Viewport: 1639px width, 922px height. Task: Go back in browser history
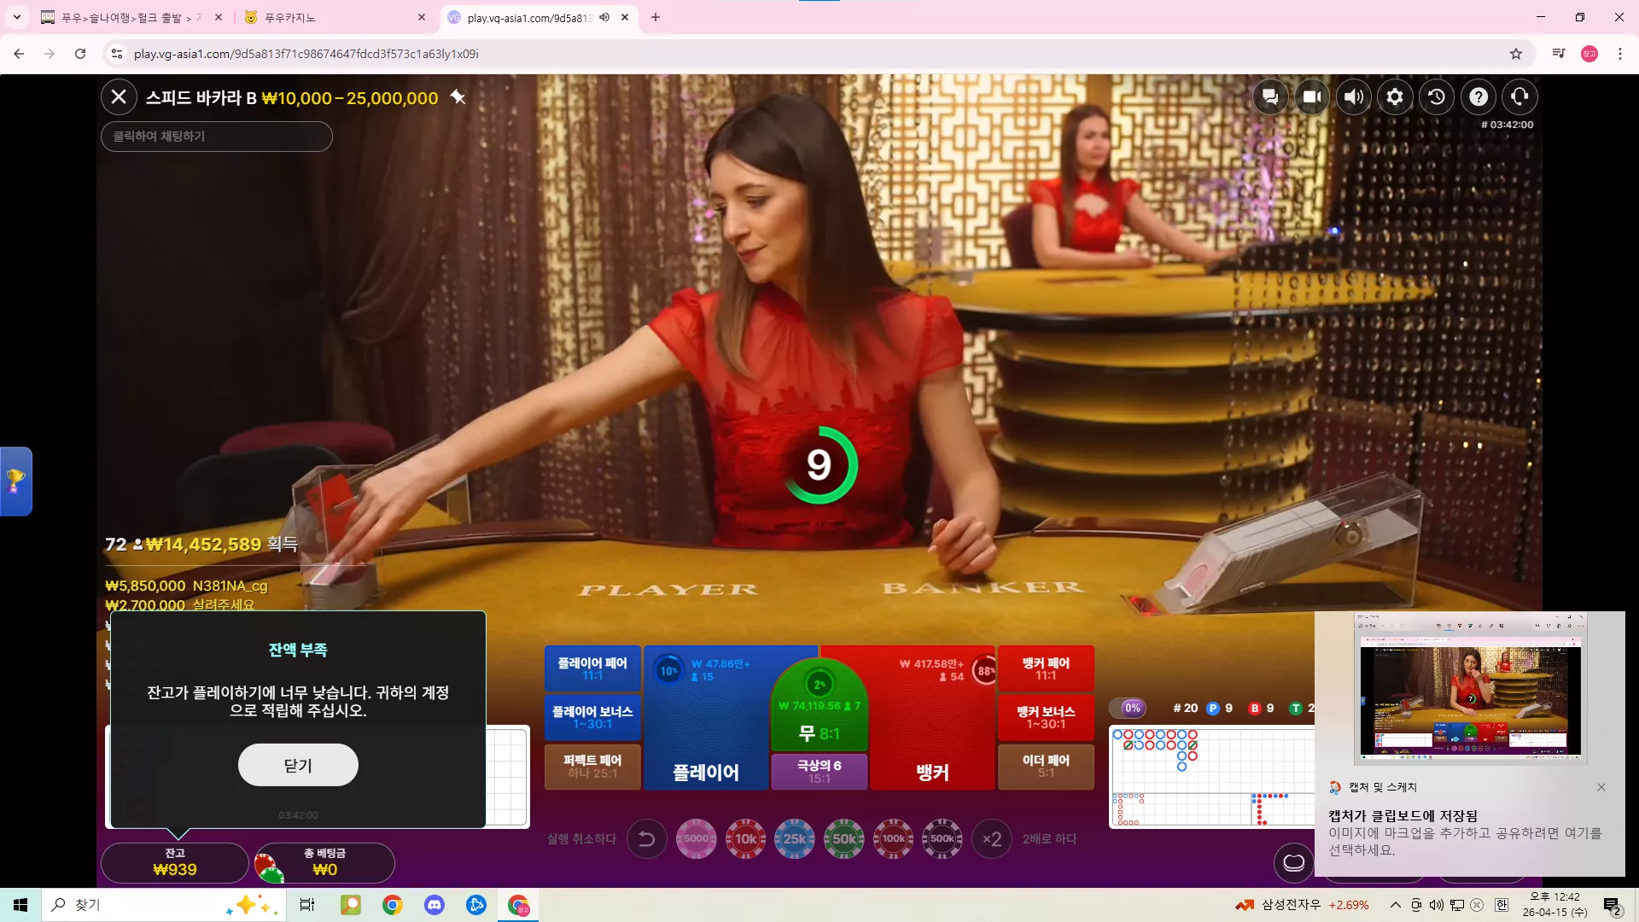pyautogui.click(x=19, y=54)
